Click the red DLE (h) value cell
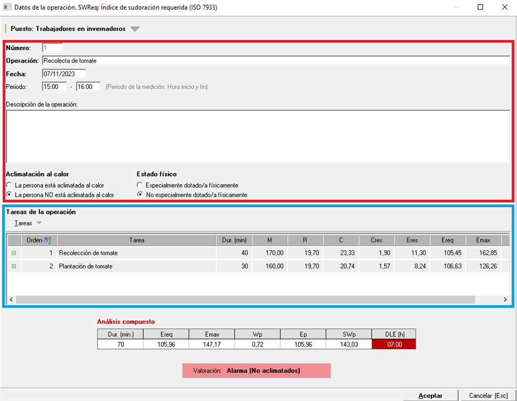Image resolution: width=517 pixels, height=401 pixels. point(394,344)
